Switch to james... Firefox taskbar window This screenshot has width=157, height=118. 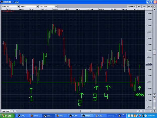click(x=35, y=116)
